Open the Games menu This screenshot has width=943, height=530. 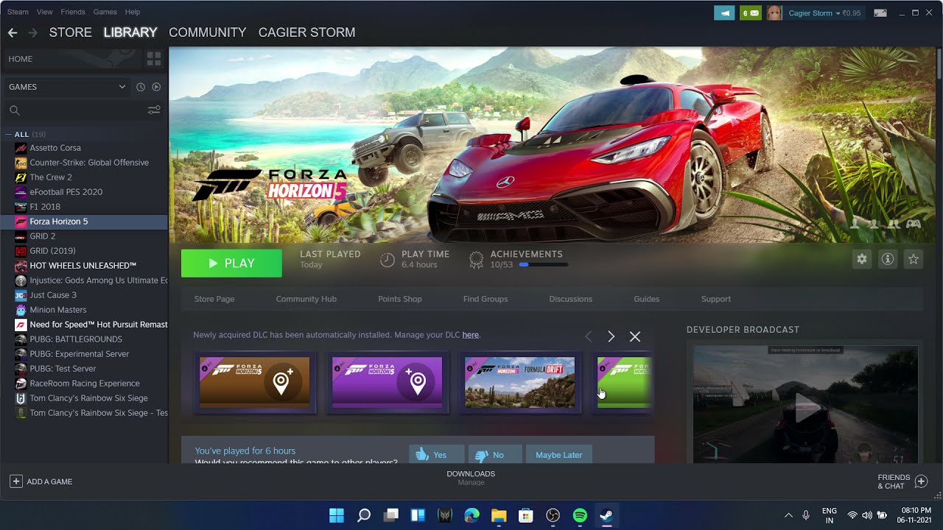(105, 12)
